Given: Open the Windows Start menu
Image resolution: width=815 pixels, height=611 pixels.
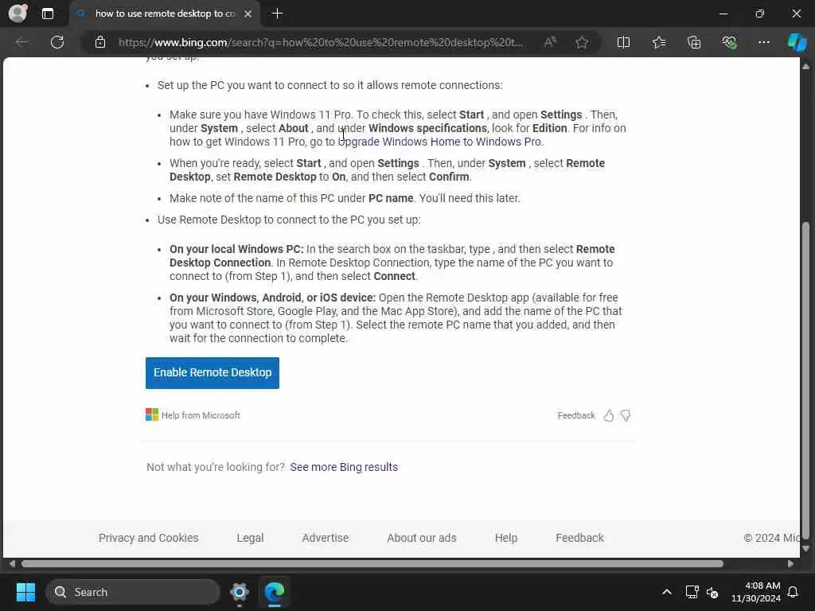Looking at the screenshot, I should pyautogui.click(x=25, y=592).
